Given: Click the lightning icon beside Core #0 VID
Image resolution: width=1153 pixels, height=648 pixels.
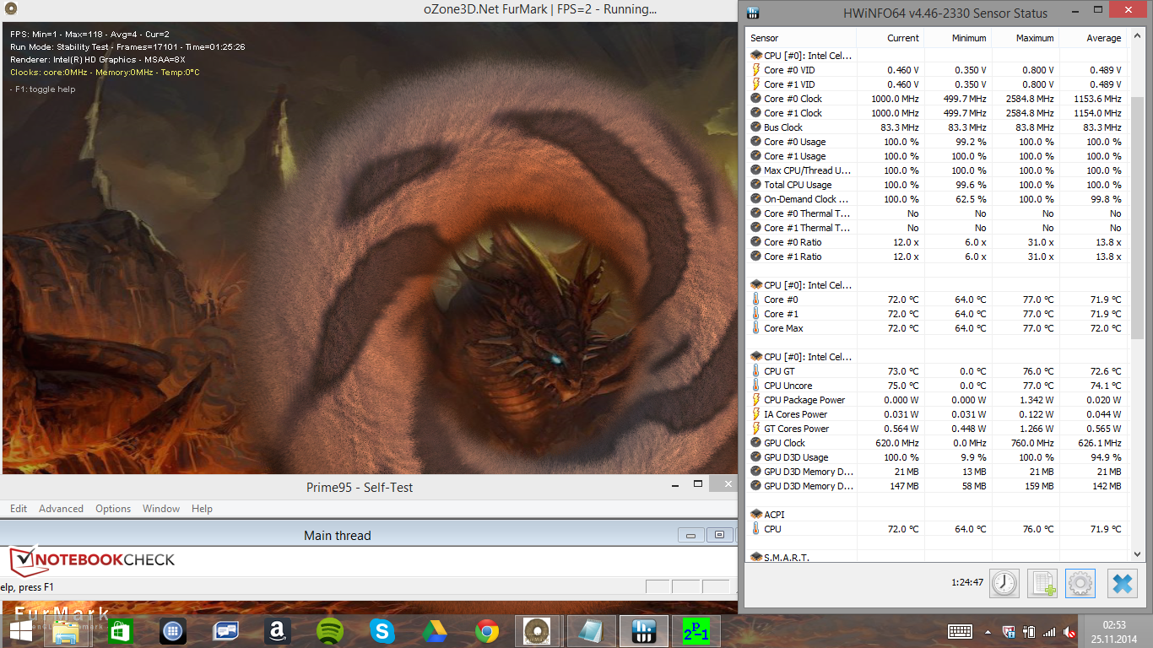Looking at the screenshot, I should click(x=756, y=70).
